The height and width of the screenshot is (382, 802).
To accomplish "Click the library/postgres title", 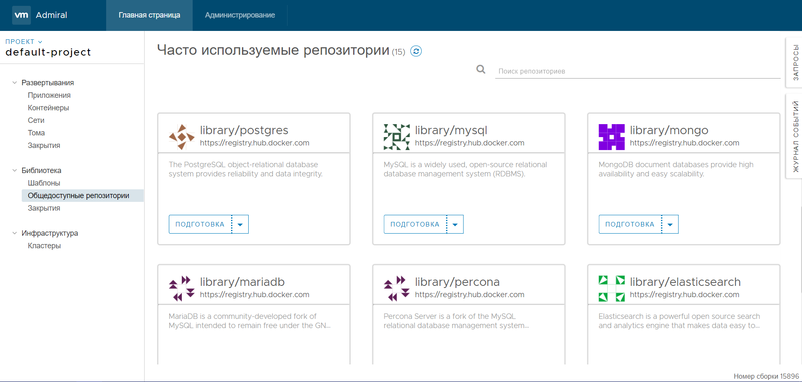I will (x=244, y=130).
